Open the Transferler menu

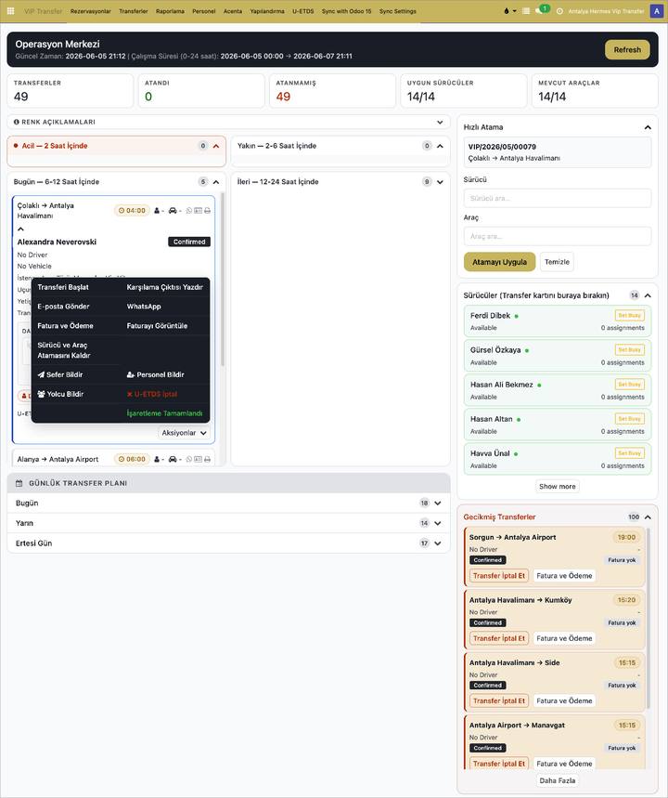134,11
